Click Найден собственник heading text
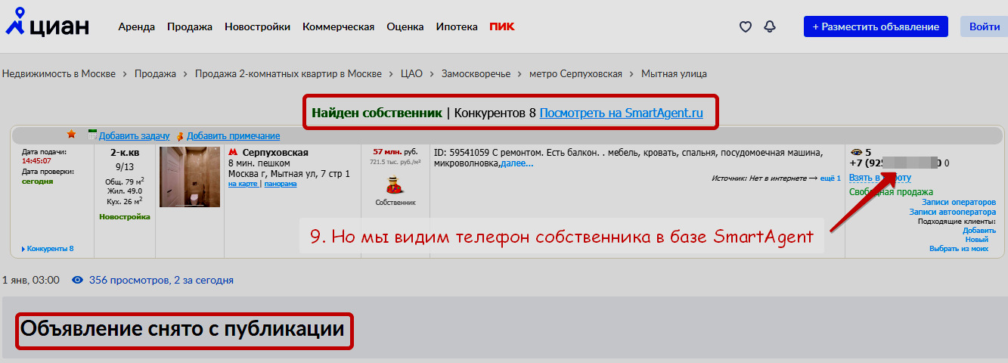Viewport: 1008px width, 363px height. [377, 113]
